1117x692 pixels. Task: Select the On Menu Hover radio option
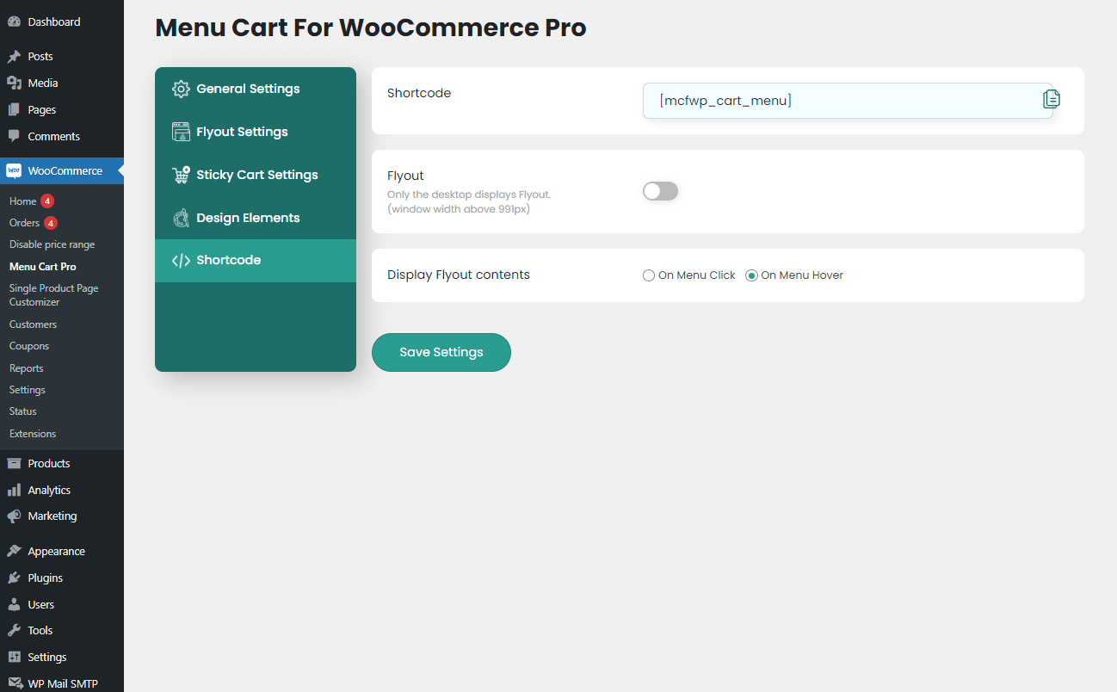coord(751,275)
